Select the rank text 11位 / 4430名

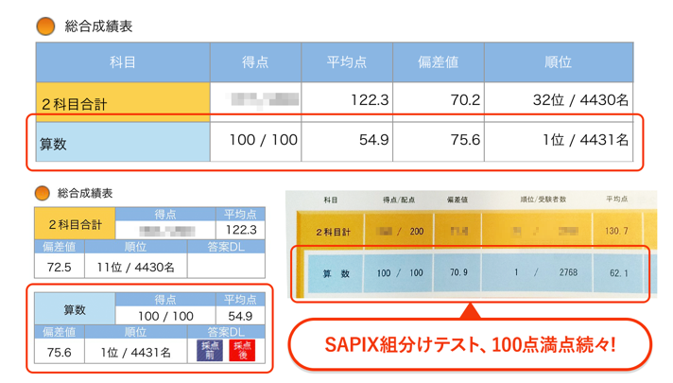pos(135,268)
